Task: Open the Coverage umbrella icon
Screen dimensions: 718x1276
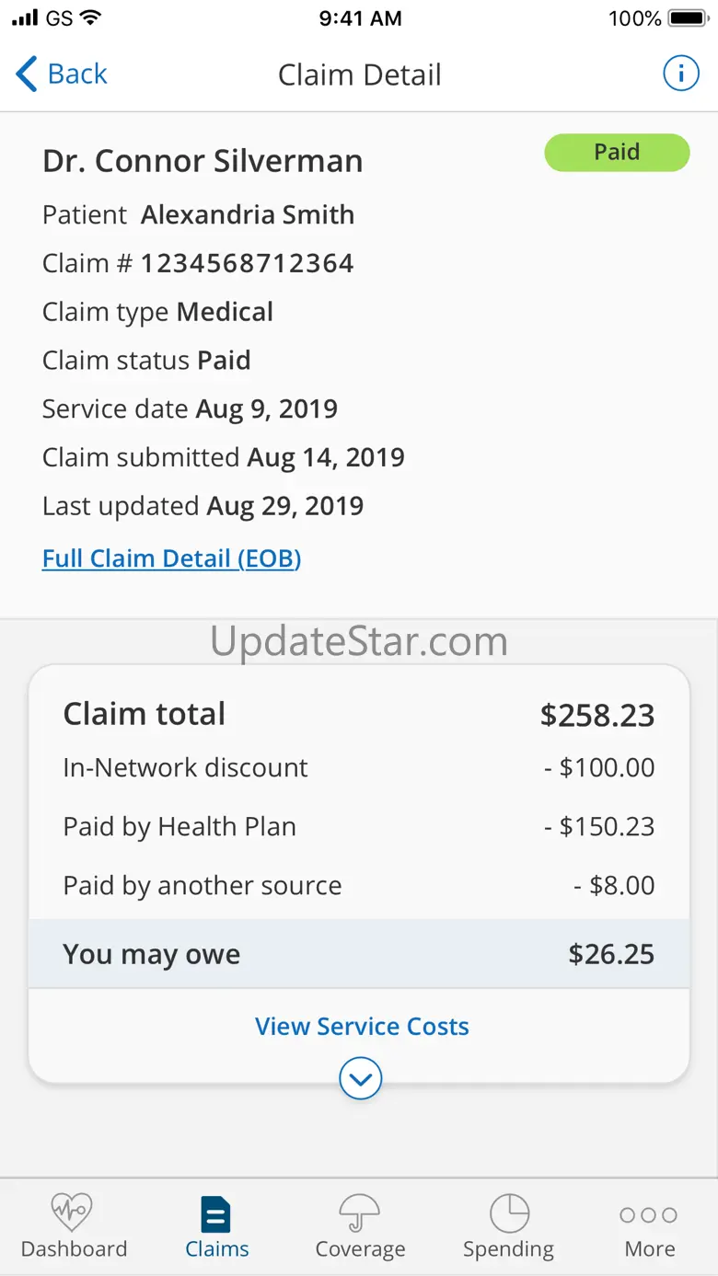Action: 360,1213
